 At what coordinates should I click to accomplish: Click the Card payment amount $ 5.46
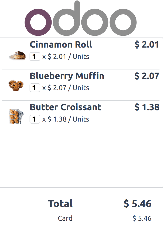tap(142, 218)
